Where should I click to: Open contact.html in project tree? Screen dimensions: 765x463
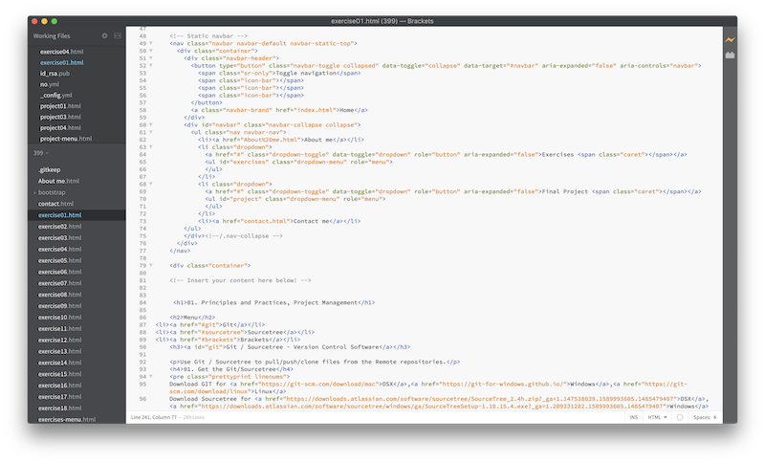[x=56, y=204]
